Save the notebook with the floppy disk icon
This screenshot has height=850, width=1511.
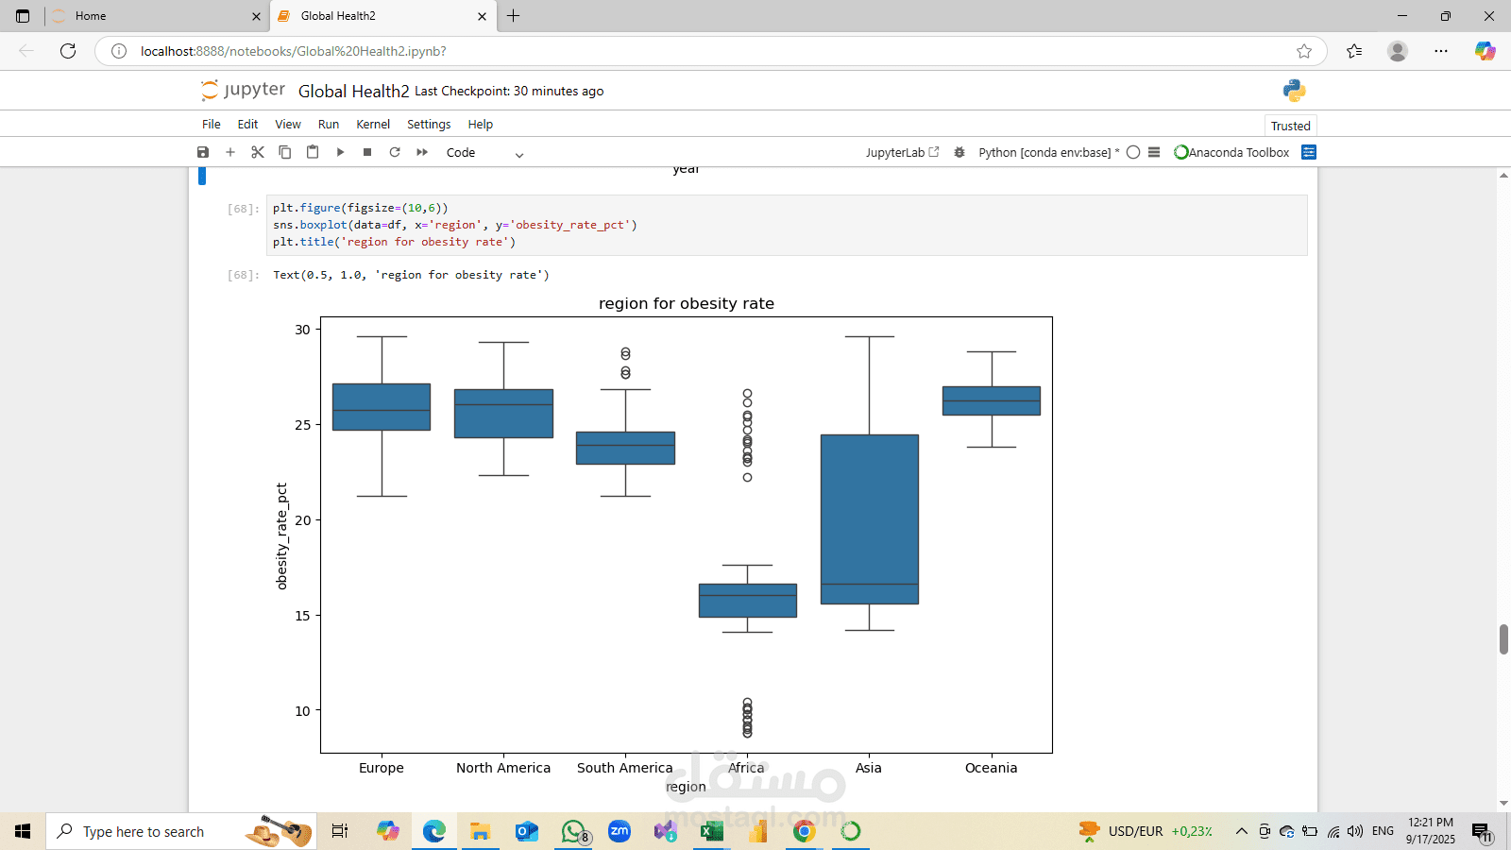202,152
